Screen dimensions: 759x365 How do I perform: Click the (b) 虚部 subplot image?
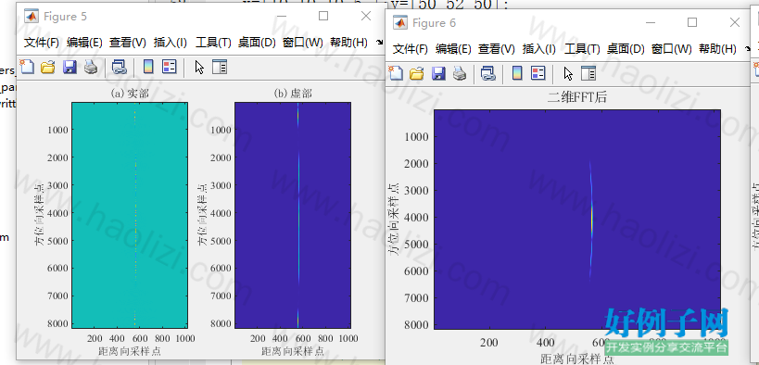293,215
